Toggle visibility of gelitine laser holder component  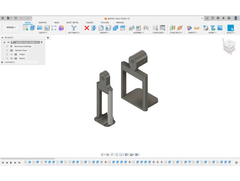click(8, 42)
